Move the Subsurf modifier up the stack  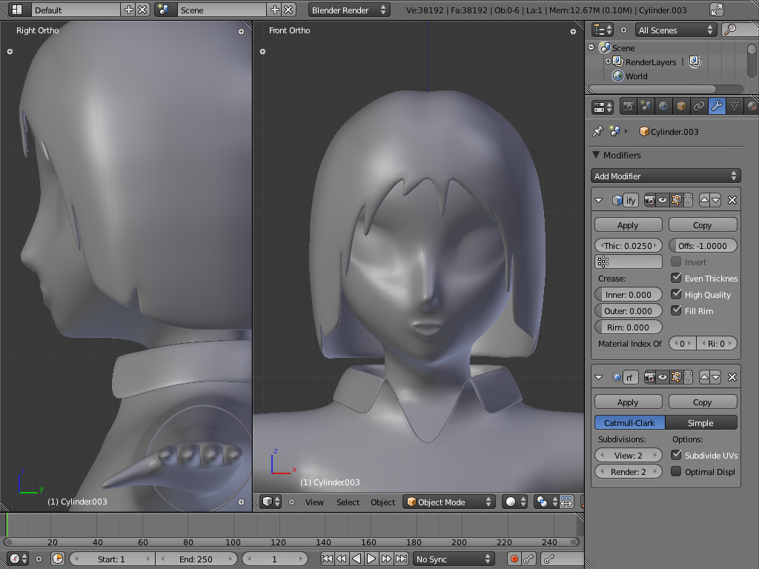(705, 377)
